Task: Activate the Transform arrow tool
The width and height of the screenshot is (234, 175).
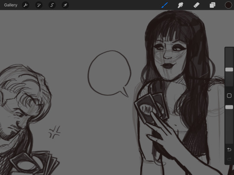Action: tap(65, 5)
